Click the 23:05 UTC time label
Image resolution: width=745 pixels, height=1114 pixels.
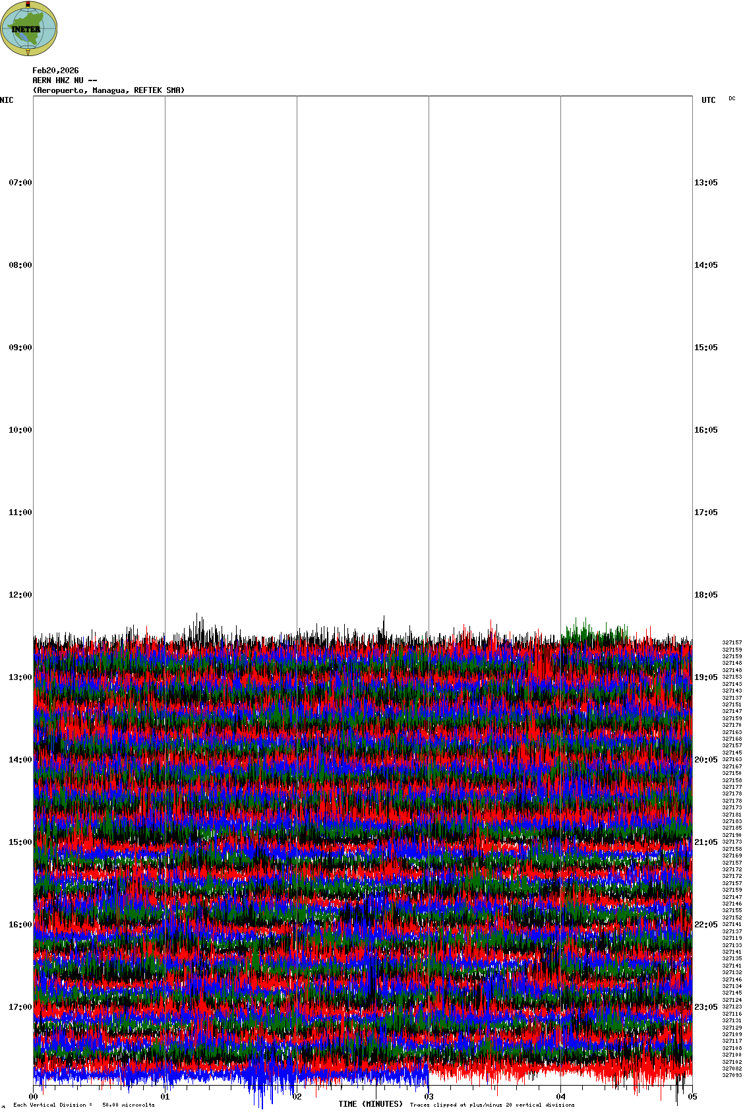pos(705,1007)
